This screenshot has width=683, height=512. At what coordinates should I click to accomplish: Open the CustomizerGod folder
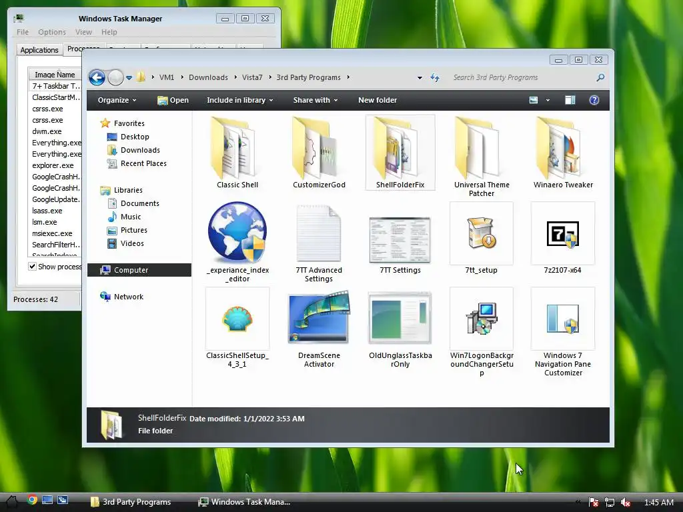tap(319, 153)
